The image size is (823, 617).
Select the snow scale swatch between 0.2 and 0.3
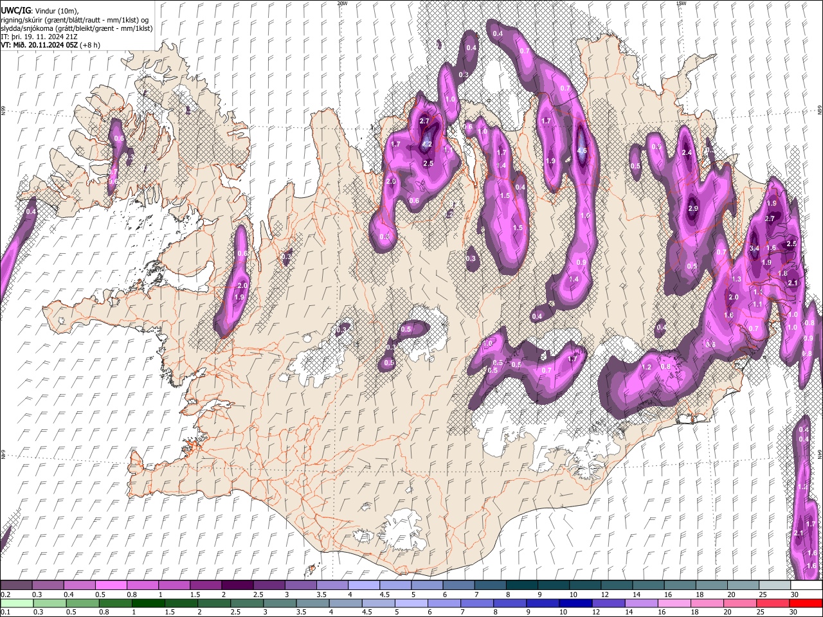[x=16, y=586]
